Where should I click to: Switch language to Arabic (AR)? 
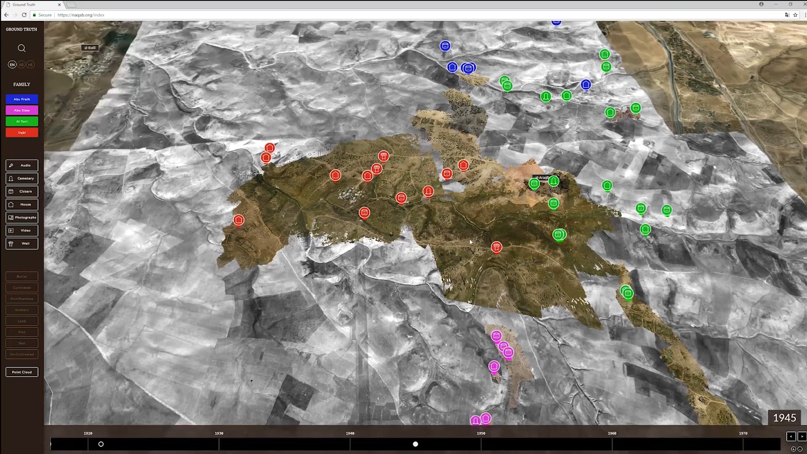[21, 65]
